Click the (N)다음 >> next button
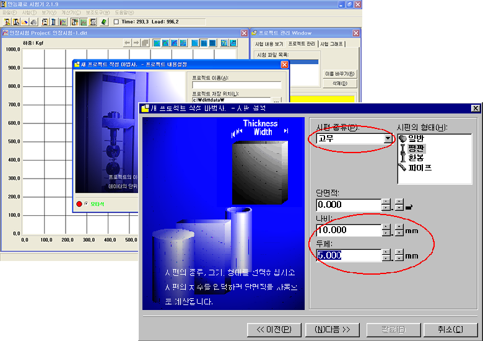The width and height of the screenshot is (483, 341). [x=332, y=329]
